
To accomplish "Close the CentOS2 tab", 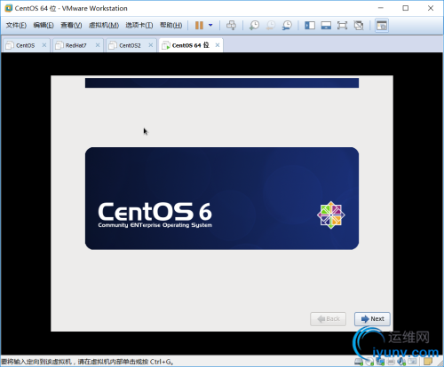I will pos(151,45).
